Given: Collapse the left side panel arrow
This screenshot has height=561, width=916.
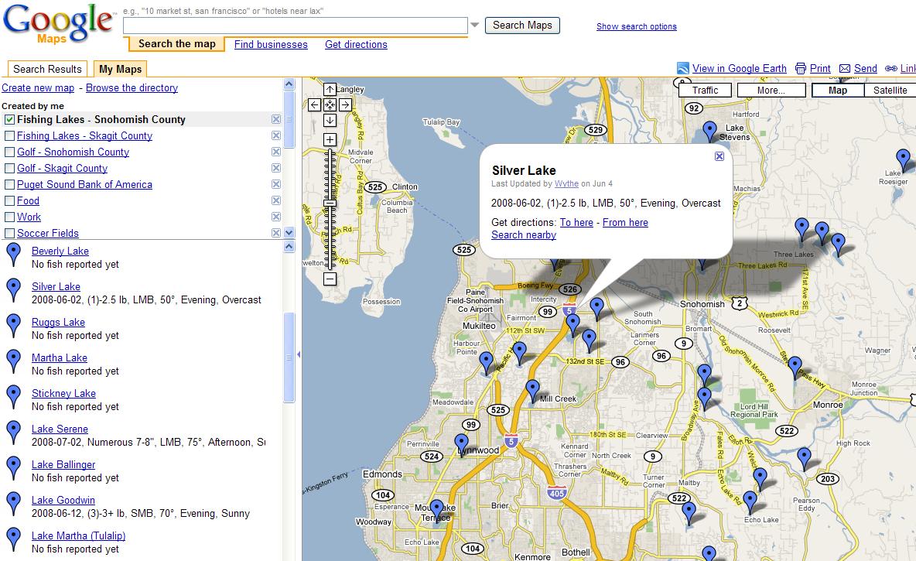Looking at the screenshot, I should click(299, 355).
